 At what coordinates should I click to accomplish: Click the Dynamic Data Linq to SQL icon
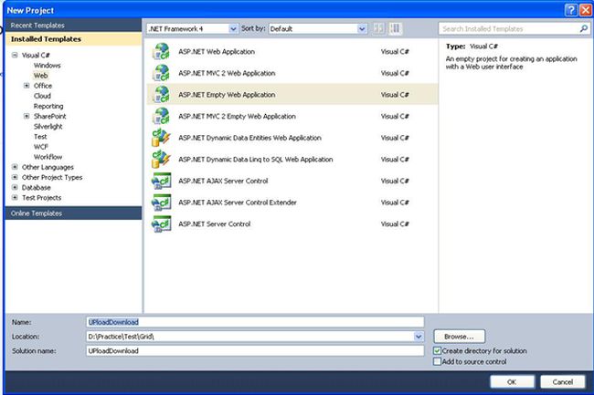161,159
